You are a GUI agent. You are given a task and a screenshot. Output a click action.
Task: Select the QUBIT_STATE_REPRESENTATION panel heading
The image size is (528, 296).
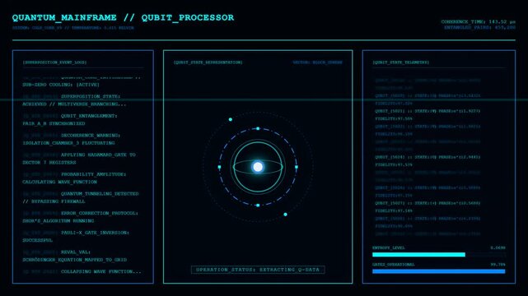click(x=208, y=62)
